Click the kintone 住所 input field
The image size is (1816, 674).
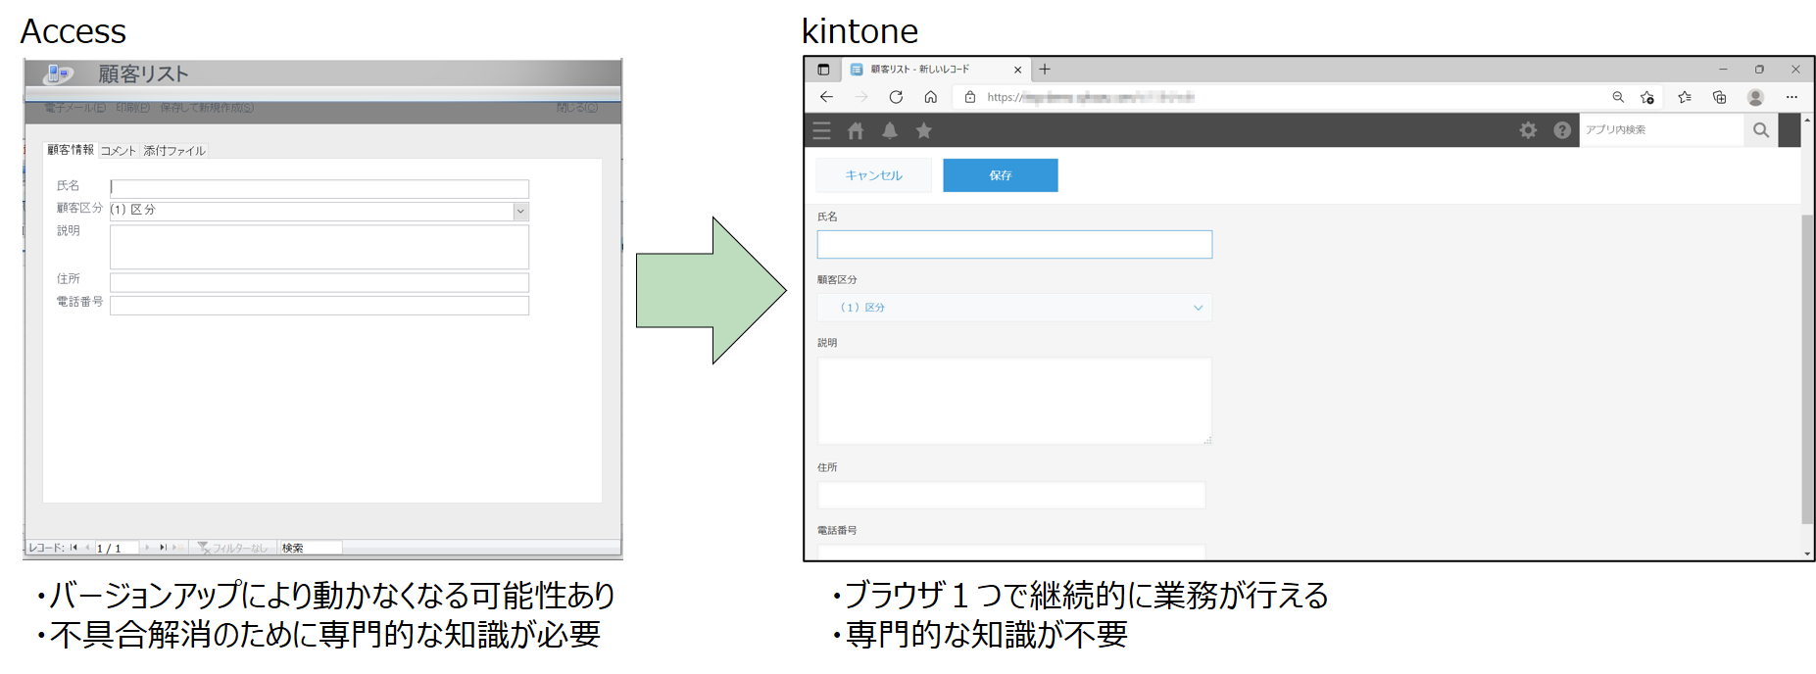(1011, 495)
